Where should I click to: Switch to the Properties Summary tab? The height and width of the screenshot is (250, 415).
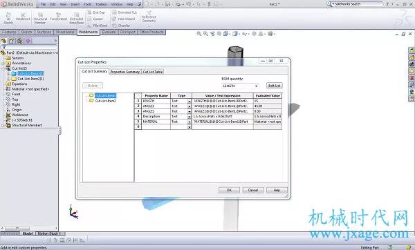[125, 72]
